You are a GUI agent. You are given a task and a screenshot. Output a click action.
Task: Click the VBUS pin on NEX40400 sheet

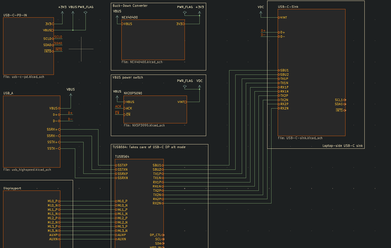point(127,24)
